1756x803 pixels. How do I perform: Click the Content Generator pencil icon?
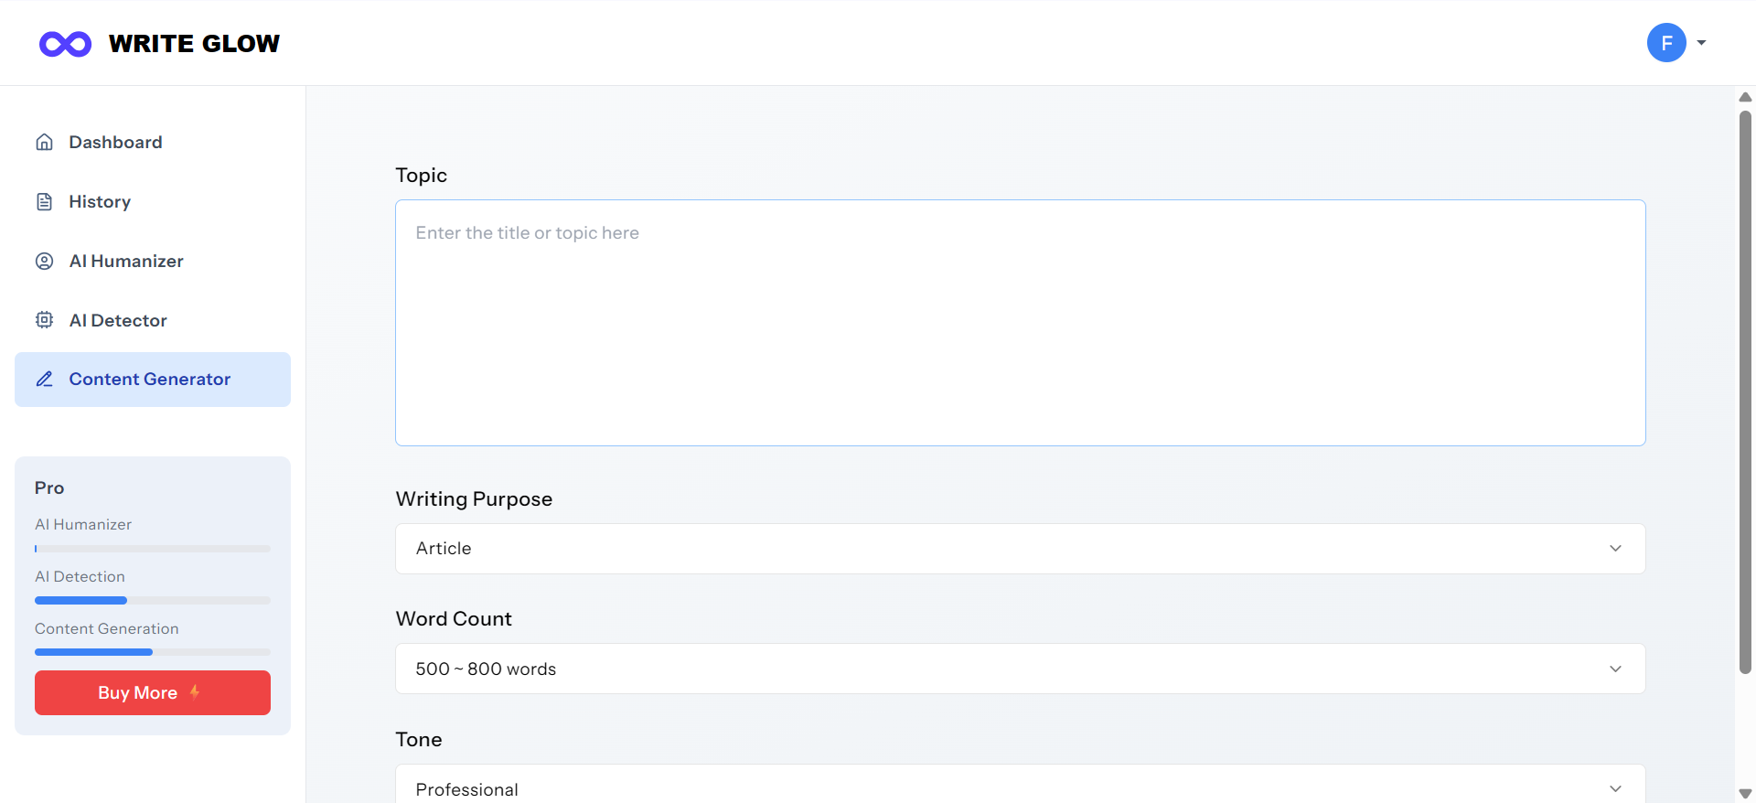pos(44,379)
